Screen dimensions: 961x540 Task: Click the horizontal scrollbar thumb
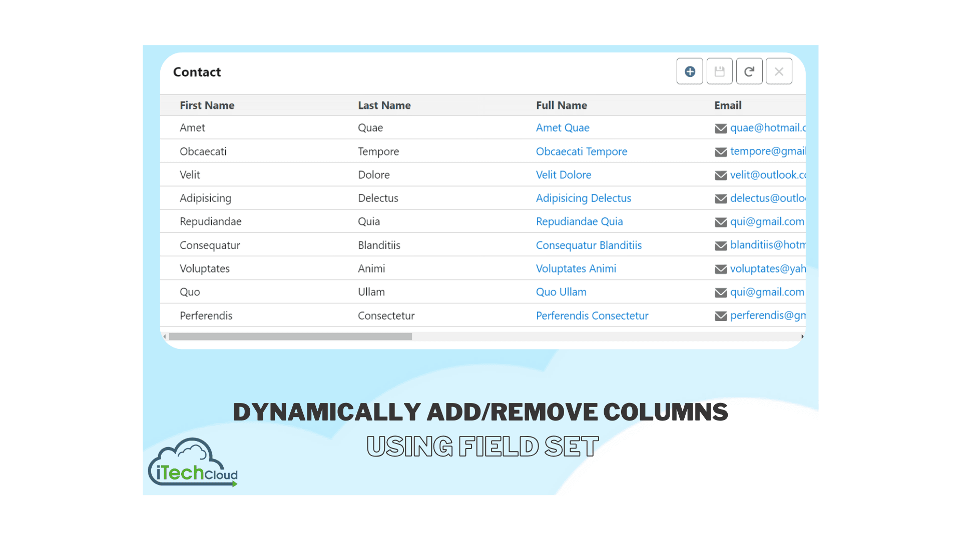tap(290, 336)
